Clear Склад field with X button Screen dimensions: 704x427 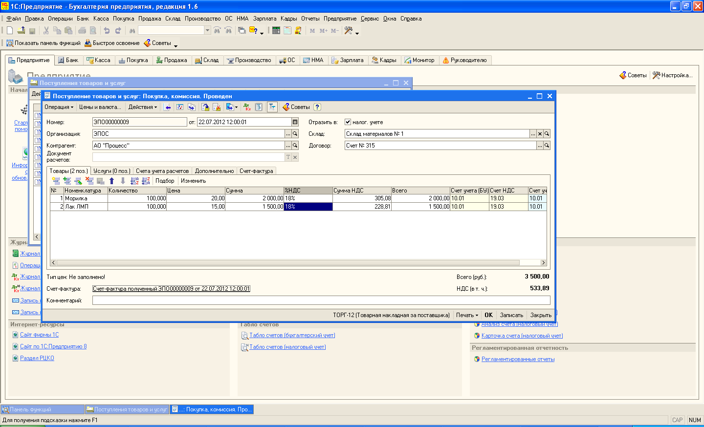(540, 134)
